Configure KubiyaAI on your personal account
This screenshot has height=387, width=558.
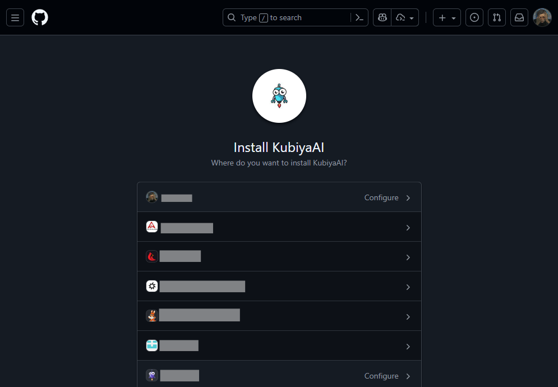(381, 197)
